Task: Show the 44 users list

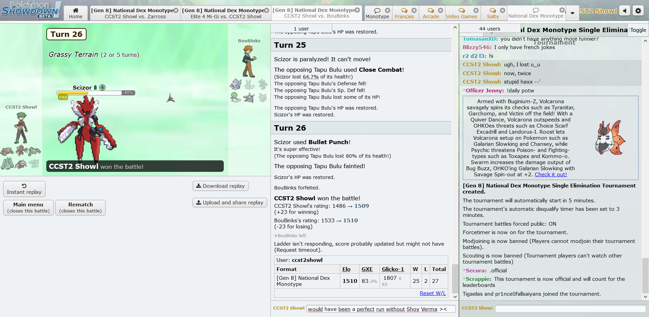Action: [x=490, y=28]
